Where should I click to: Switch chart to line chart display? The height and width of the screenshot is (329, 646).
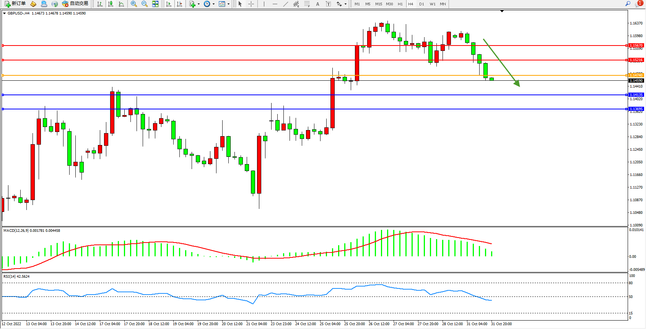pyautogui.click(x=121, y=4)
